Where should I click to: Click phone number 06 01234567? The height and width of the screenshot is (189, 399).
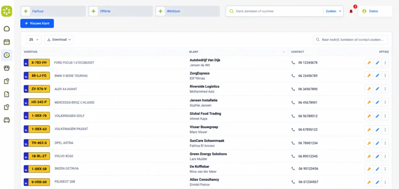pyautogui.click(x=309, y=182)
